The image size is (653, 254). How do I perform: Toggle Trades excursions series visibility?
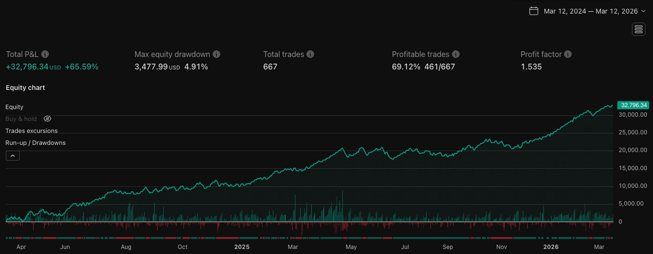pos(31,131)
